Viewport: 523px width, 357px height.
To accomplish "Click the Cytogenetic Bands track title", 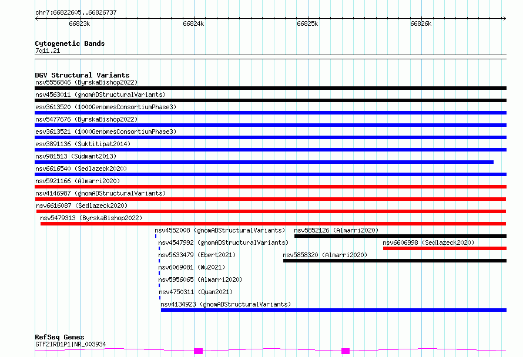I will [x=70, y=43].
